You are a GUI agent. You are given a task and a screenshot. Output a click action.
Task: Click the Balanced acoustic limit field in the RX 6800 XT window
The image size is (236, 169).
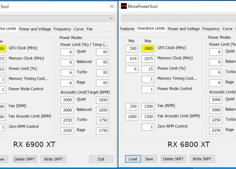click(x=216, y=110)
